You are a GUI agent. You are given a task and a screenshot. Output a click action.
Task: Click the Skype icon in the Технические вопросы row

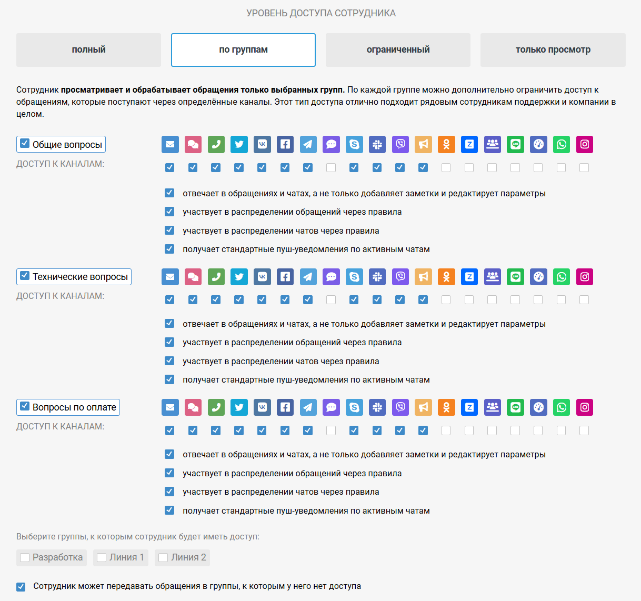point(354,277)
